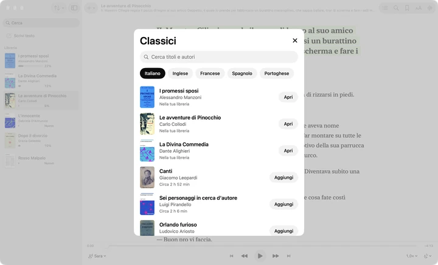438x265 pixels.
Task: Select the title 'Canti'
Action: [x=165, y=171]
